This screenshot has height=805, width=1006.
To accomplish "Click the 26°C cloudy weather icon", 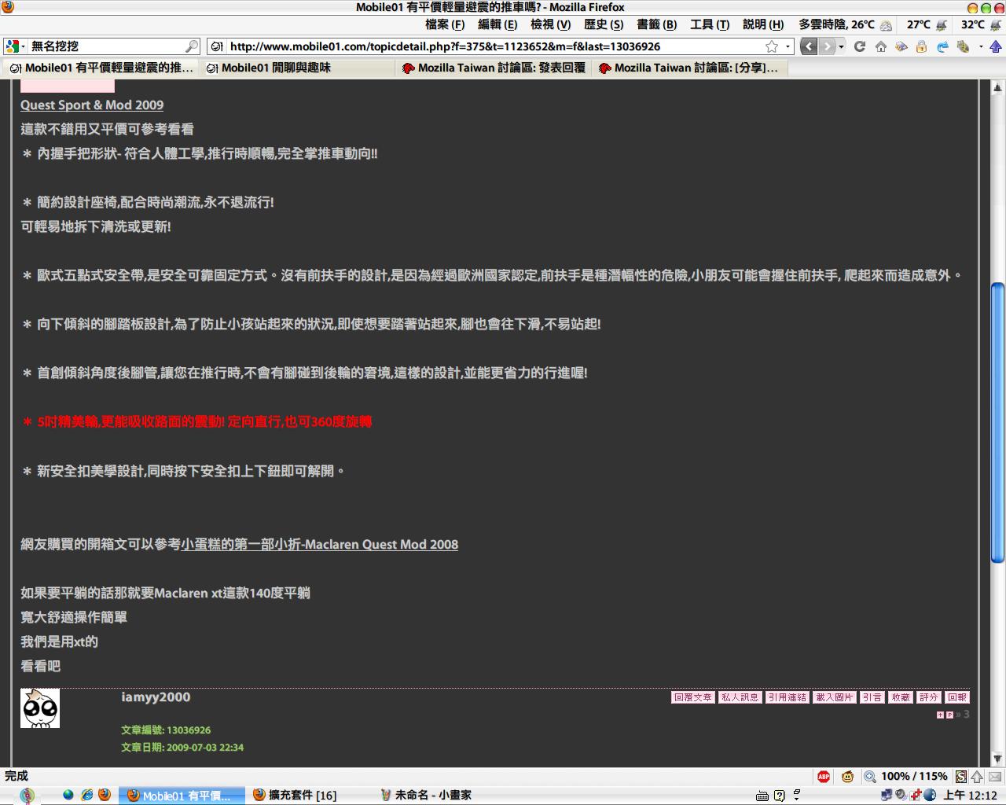I will 886,25.
